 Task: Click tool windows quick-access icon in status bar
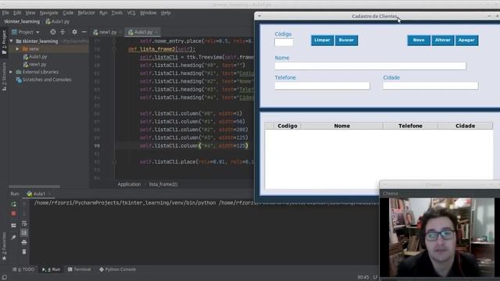[5, 277]
